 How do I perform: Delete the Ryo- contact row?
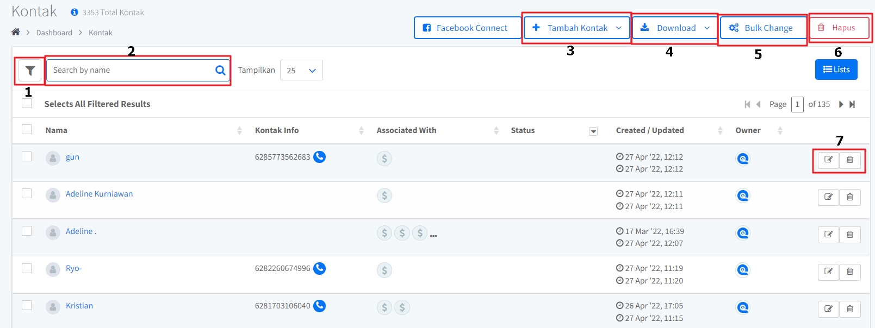click(x=850, y=272)
